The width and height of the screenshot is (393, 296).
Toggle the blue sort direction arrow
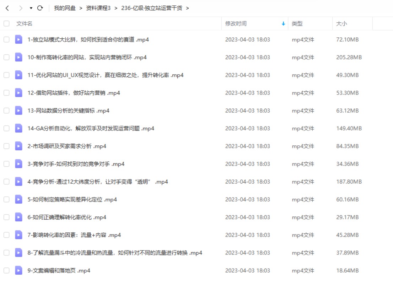283,23
